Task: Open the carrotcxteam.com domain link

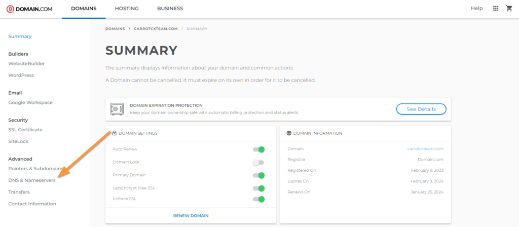Action: coord(425,149)
